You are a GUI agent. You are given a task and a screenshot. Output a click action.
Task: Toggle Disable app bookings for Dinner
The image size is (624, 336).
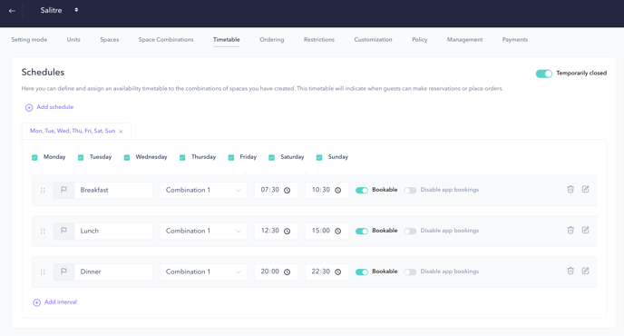pyautogui.click(x=410, y=272)
